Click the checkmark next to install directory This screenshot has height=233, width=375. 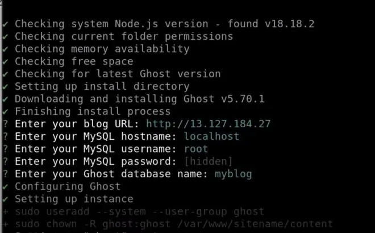tap(4, 86)
